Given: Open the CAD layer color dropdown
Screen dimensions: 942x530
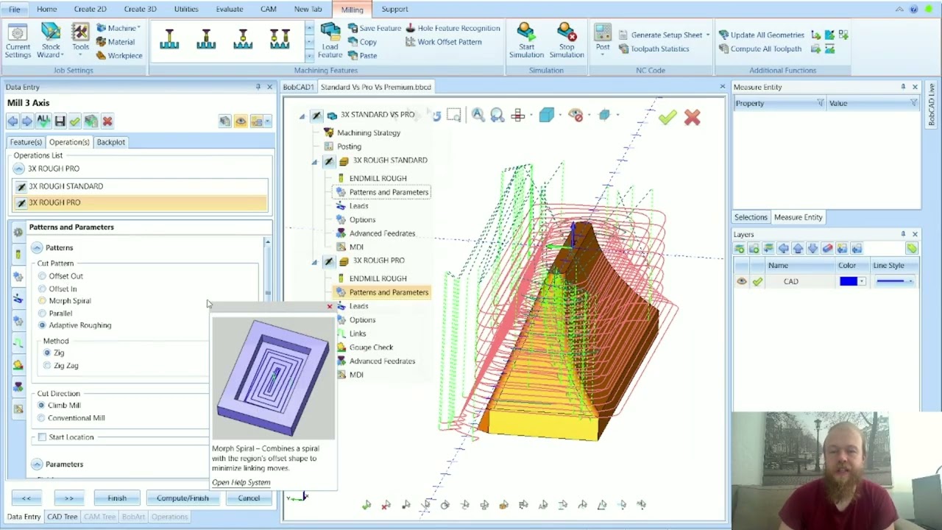Looking at the screenshot, I should 862,281.
